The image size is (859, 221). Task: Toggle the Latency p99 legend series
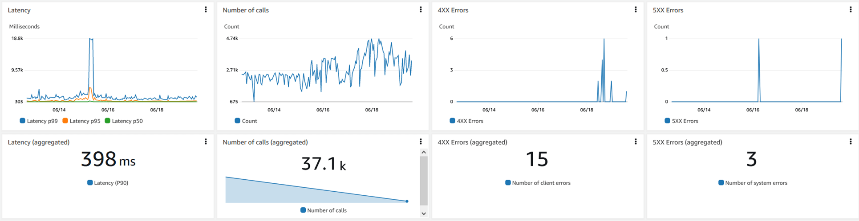coord(39,121)
